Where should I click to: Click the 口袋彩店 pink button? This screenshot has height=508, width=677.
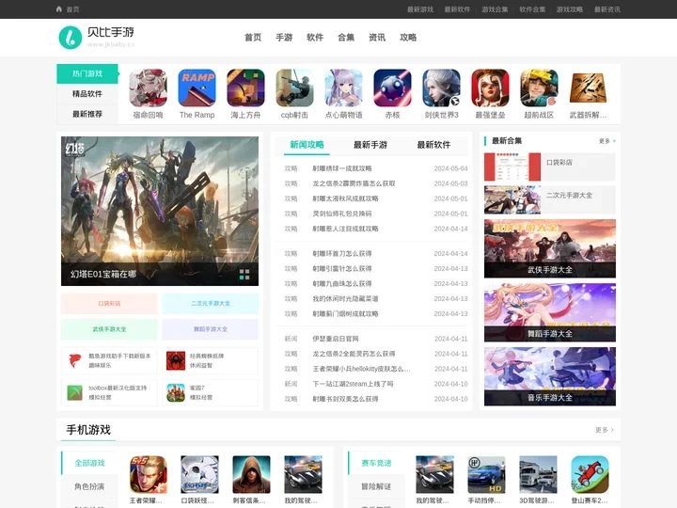(109, 304)
